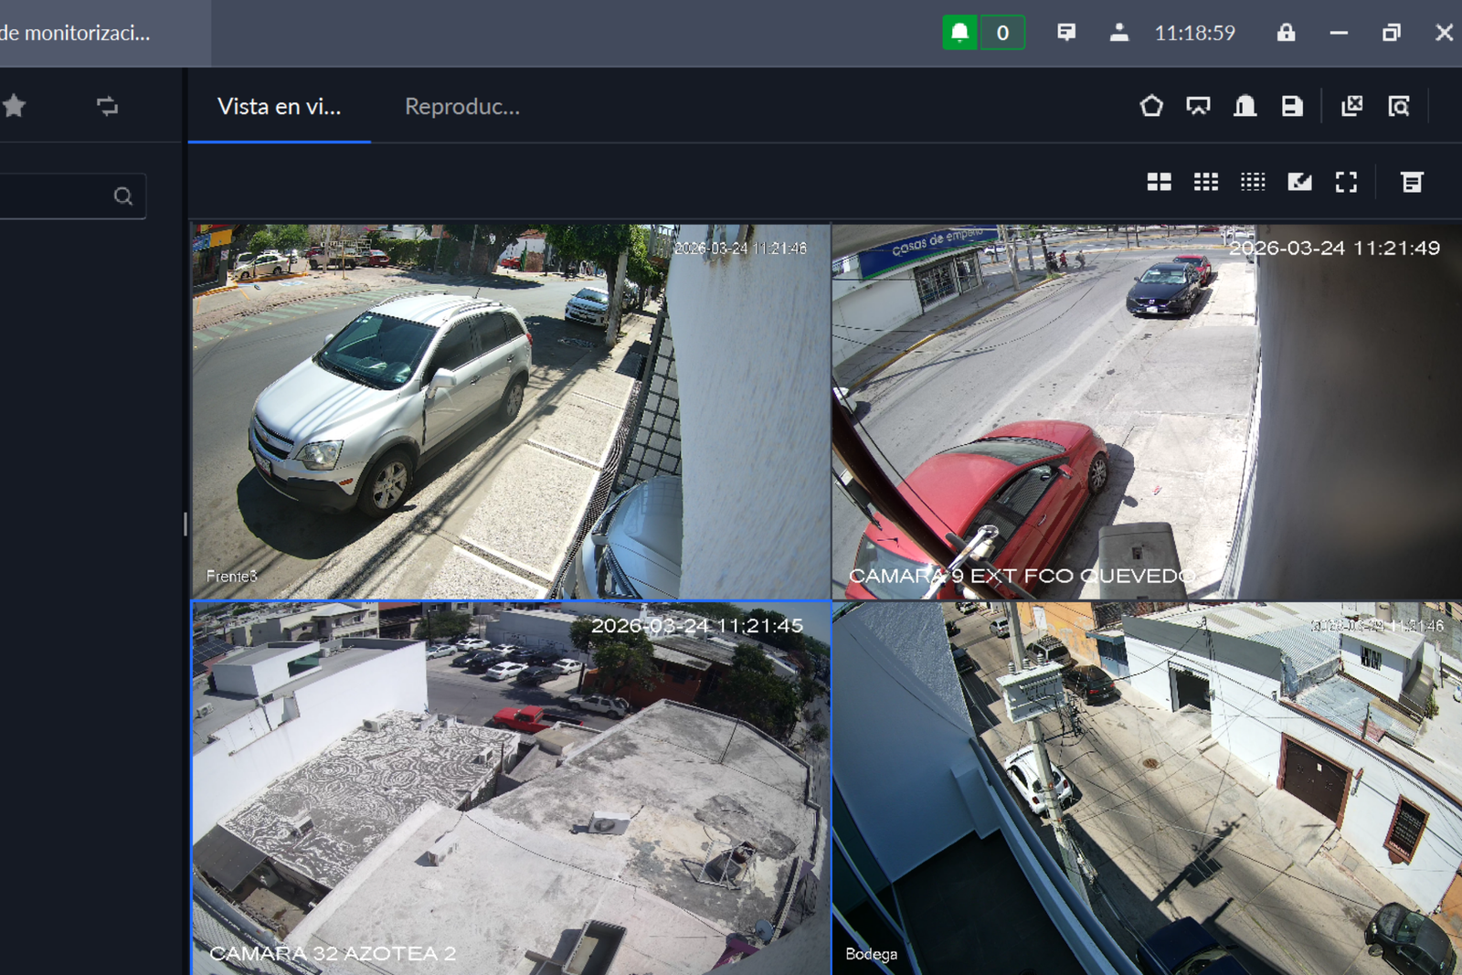Click the cycle arrows icon in sidebar
Image resolution: width=1462 pixels, height=975 pixels.
click(x=107, y=106)
